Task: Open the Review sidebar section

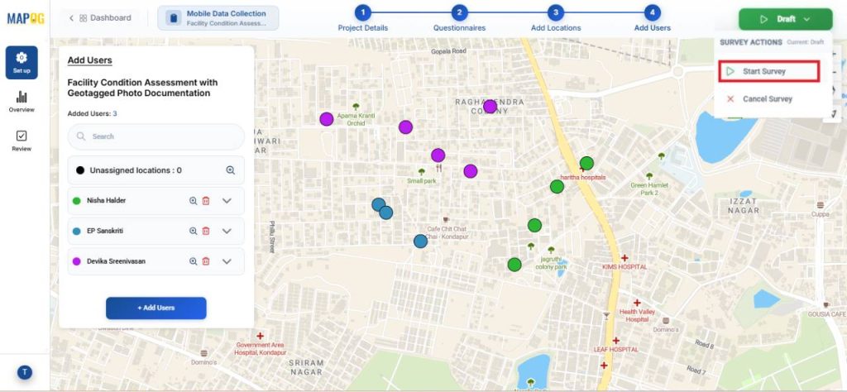Action: pyautogui.click(x=22, y=141)
